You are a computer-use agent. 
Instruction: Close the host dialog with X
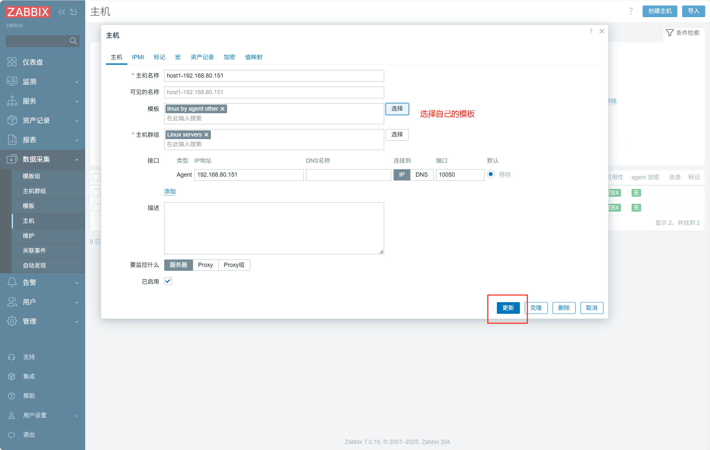point(602,31)
